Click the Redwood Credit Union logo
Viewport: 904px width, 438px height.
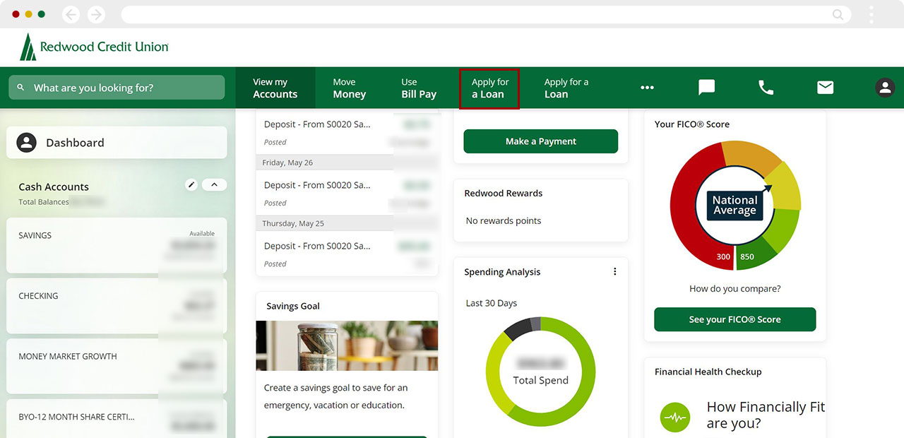click(x=95, y=47)
